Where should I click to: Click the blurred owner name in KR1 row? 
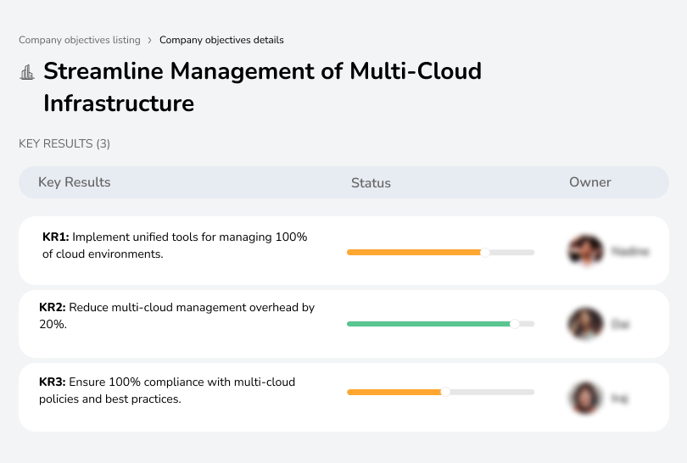click(630, 252)
